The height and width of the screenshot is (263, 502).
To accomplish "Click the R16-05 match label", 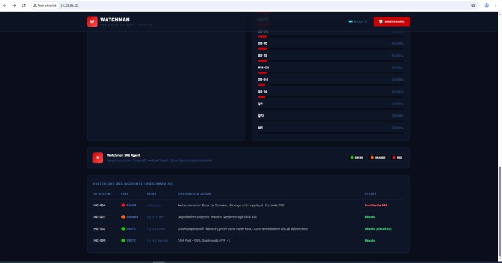I will [263, 68].
